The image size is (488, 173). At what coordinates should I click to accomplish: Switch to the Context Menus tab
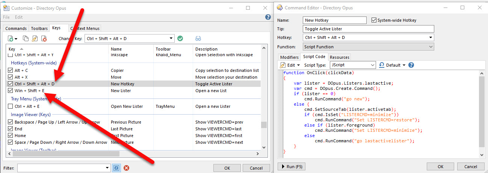[x=85, y=28]
